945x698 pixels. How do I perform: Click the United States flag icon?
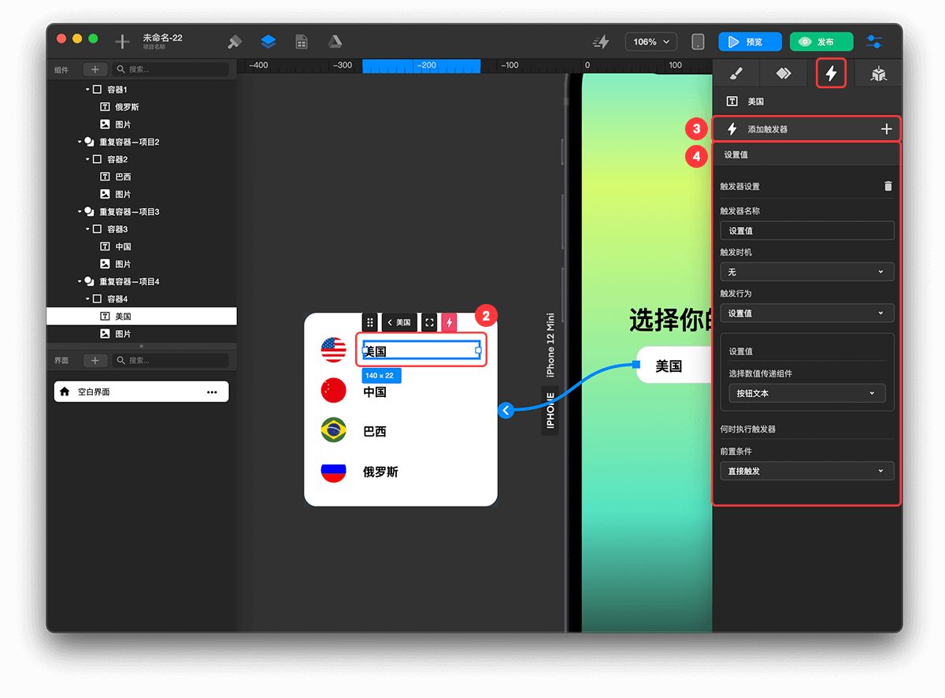(x=334, y=350)
